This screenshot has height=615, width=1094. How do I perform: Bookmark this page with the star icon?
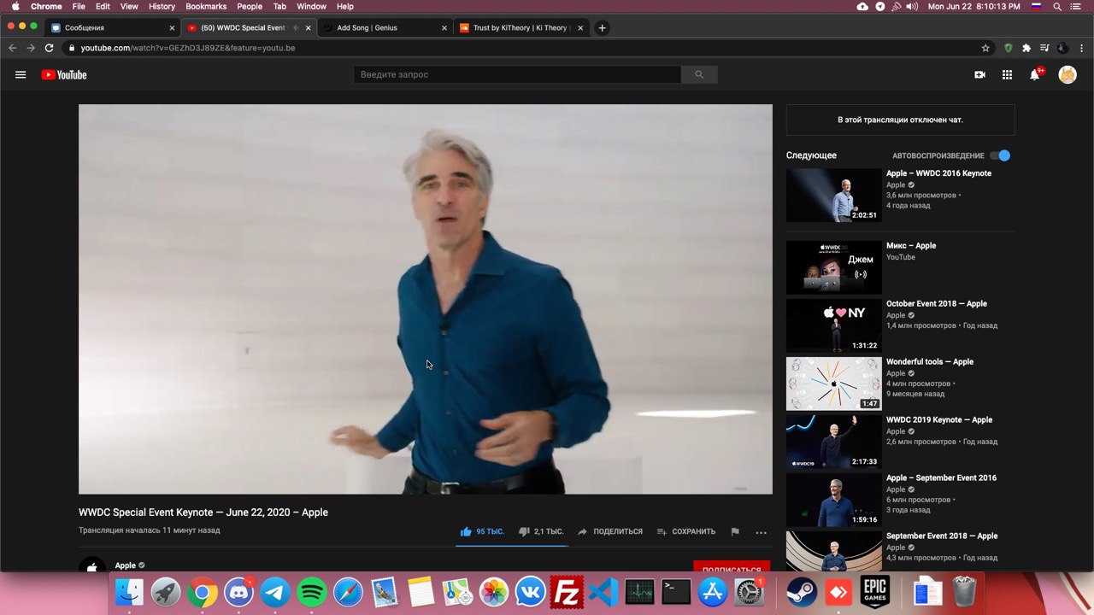(985, 48)
